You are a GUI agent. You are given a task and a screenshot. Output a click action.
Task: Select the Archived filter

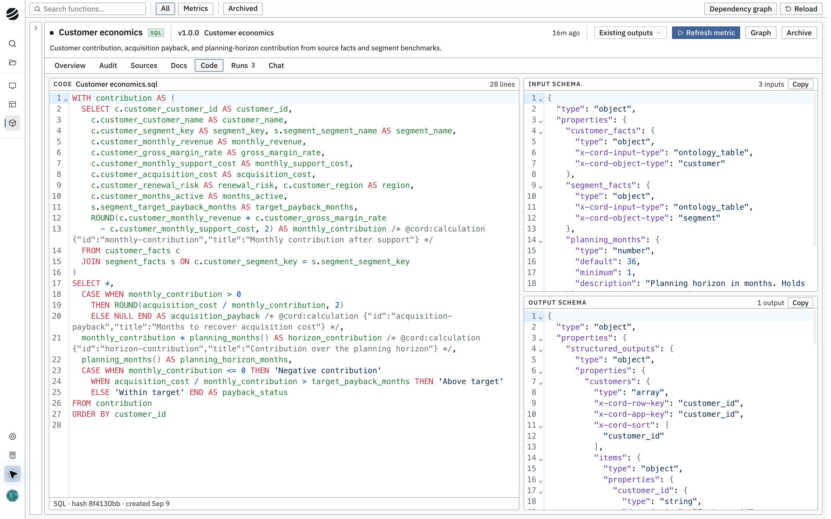click(243, 9)
